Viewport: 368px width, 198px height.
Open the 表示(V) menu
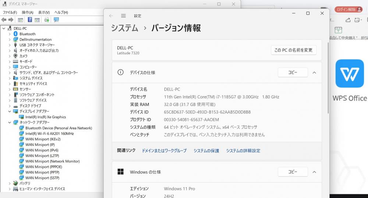(44, 12)
